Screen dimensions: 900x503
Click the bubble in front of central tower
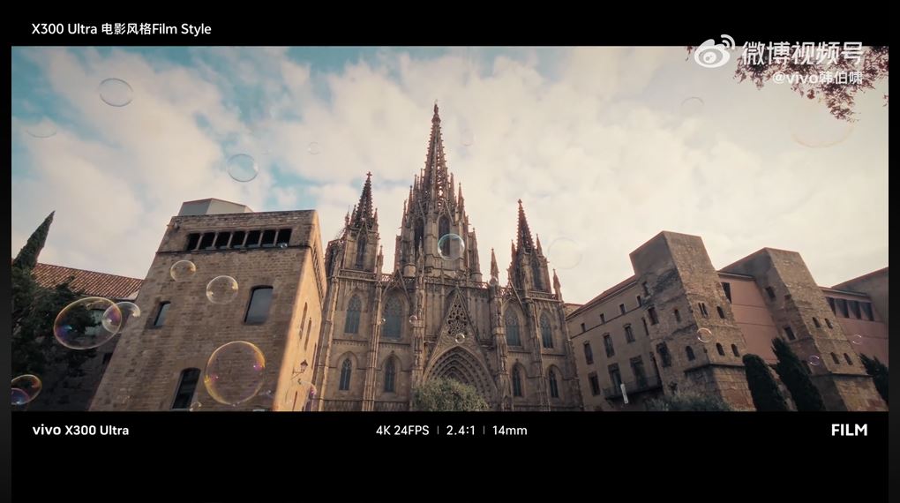(x=450, y=245)
